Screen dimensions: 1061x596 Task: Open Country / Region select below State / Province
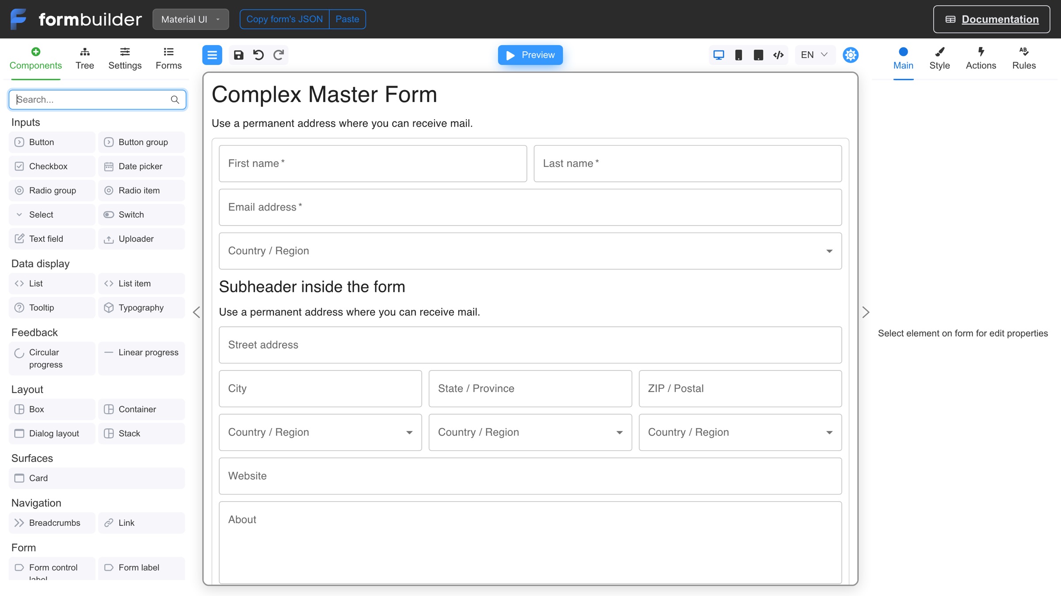tap(530, 432)
